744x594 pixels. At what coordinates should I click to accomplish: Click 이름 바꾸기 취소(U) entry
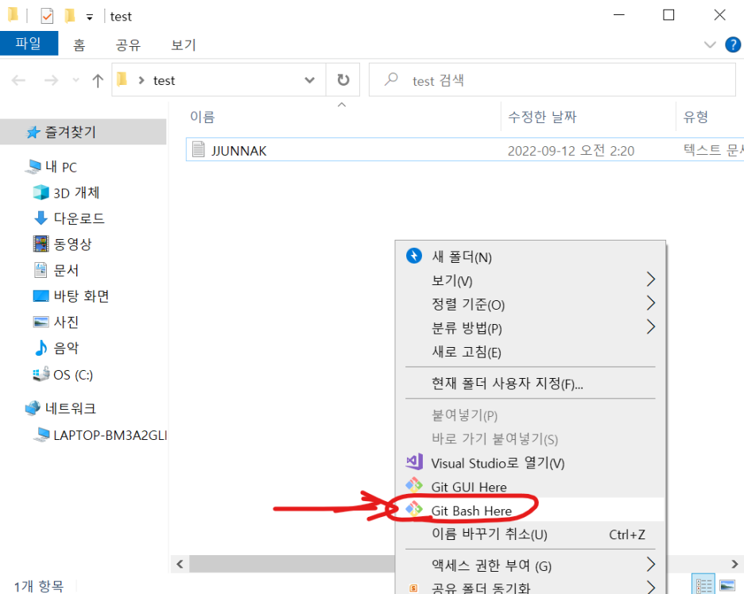(529, 534)
